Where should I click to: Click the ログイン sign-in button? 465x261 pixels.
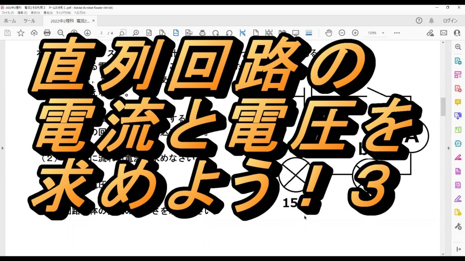tap(450, 21)
